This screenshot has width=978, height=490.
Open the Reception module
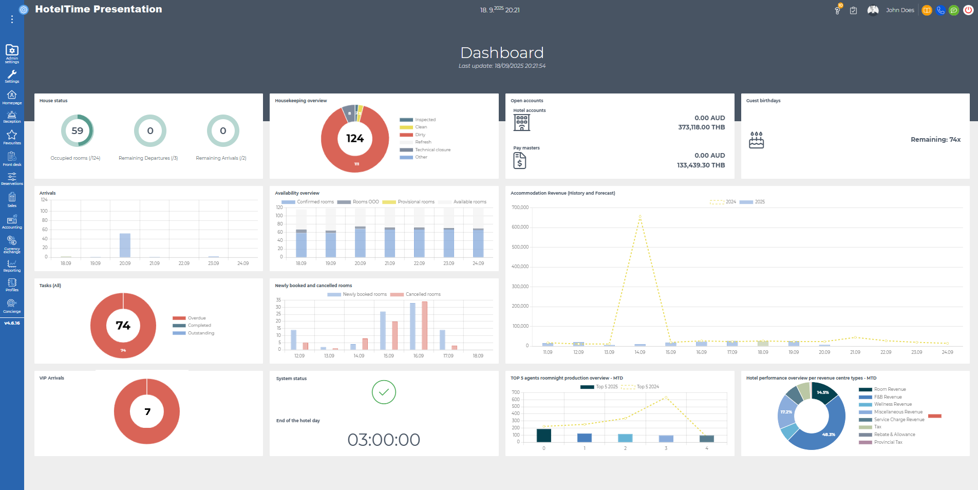[x=12, y=117]
